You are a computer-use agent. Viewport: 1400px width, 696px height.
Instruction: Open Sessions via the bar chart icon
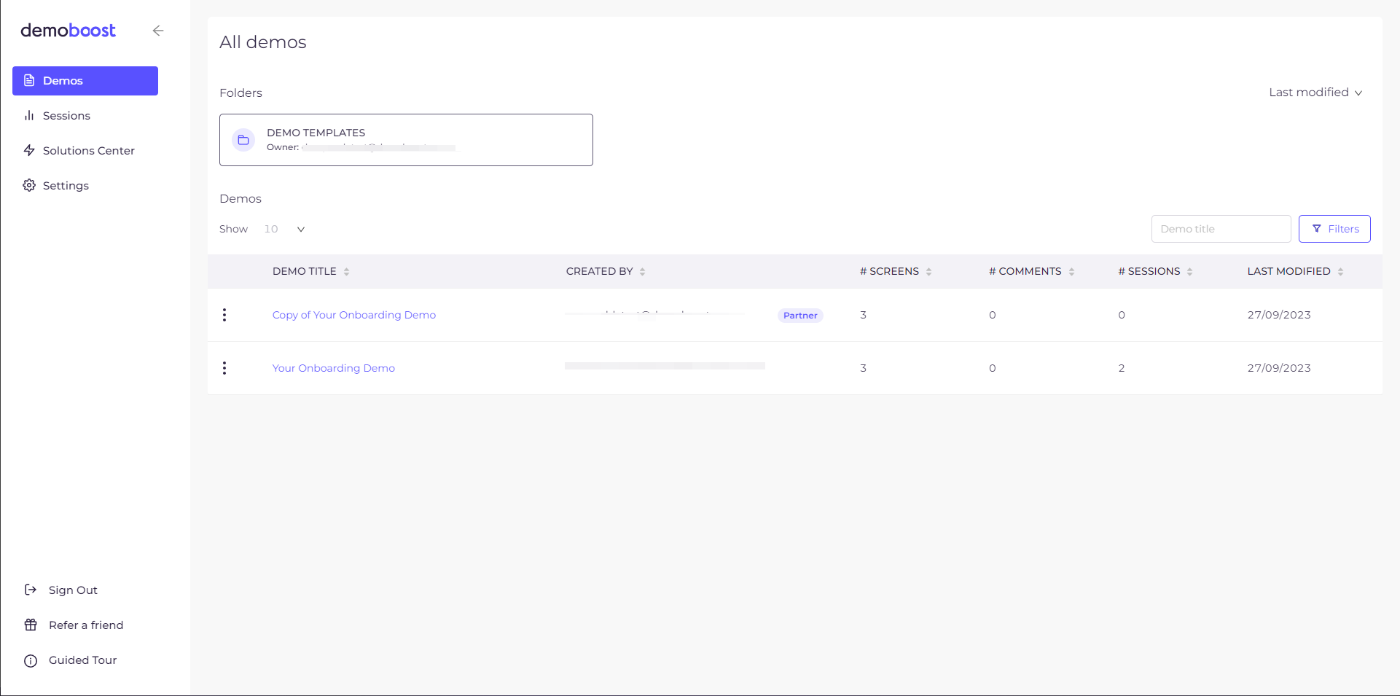(29, 115)
